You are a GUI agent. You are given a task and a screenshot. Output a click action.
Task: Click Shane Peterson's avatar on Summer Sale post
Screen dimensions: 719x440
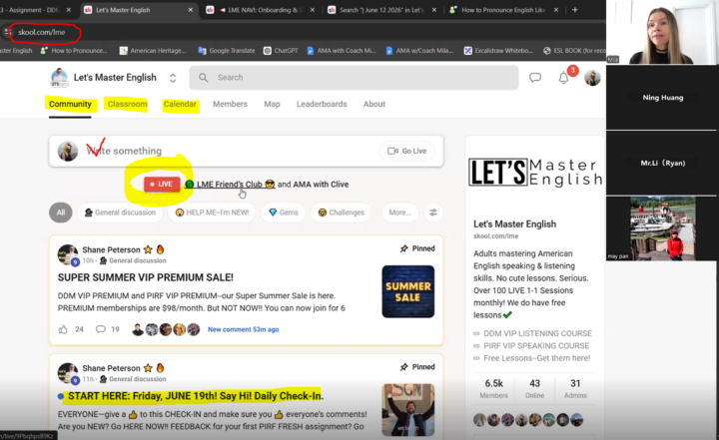68,254
